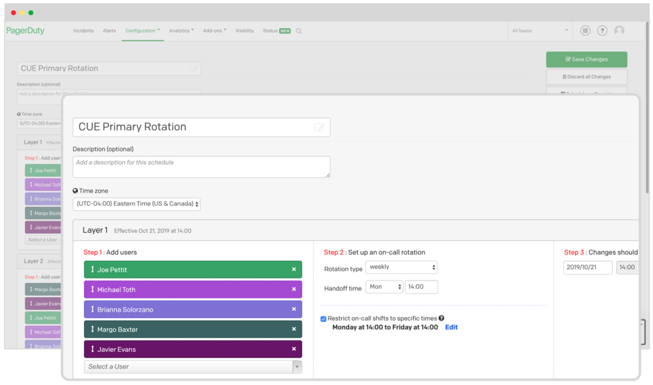Remove Joe Pettit with the X icon
Viewport: 653px width, 385px height.
click(x=294, y=270)
